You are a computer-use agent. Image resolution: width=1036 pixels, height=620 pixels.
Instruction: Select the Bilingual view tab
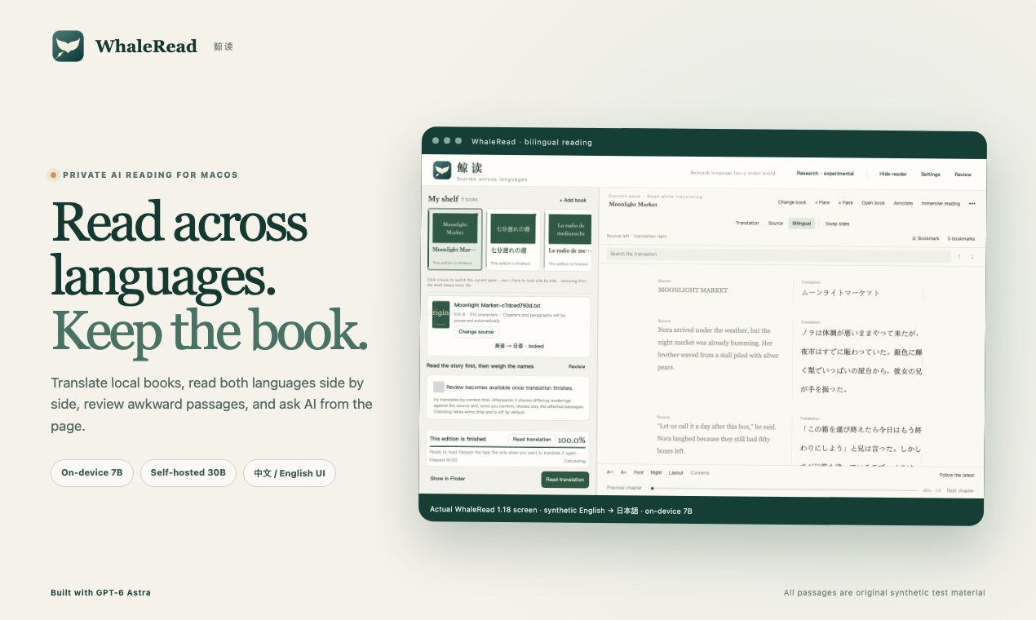802,223
